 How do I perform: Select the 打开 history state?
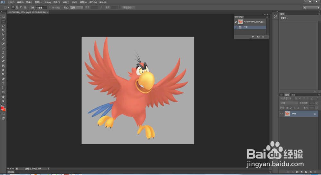[x=250, y=27]
